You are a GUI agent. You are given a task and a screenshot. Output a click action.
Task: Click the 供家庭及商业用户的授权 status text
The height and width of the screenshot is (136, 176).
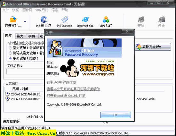(x=26, y=128)
